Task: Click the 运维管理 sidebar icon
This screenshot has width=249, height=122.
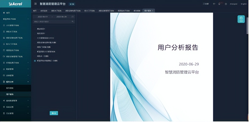Action: [4, 75]
